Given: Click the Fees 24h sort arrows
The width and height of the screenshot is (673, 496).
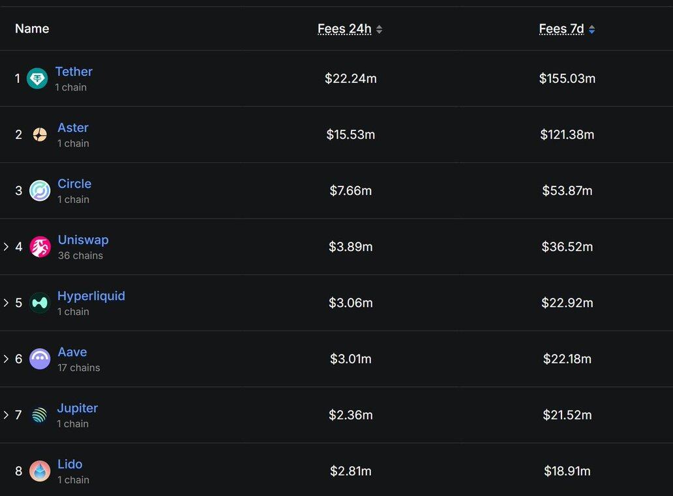Looking at the screenshot, I should pyautogui.click(x=380, y=29).
